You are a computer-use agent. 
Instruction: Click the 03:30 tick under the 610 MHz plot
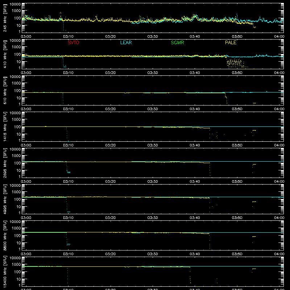[x=153, y=109]
